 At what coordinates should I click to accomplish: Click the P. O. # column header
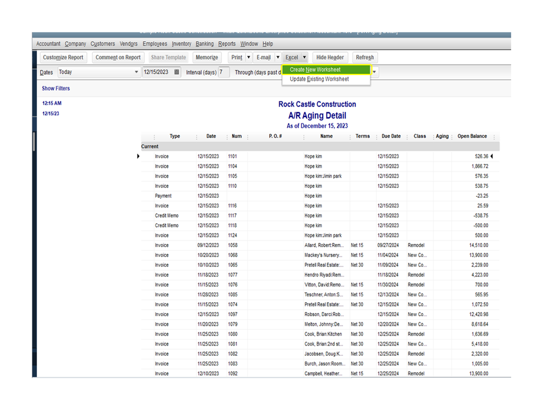(x=276, y=136)
